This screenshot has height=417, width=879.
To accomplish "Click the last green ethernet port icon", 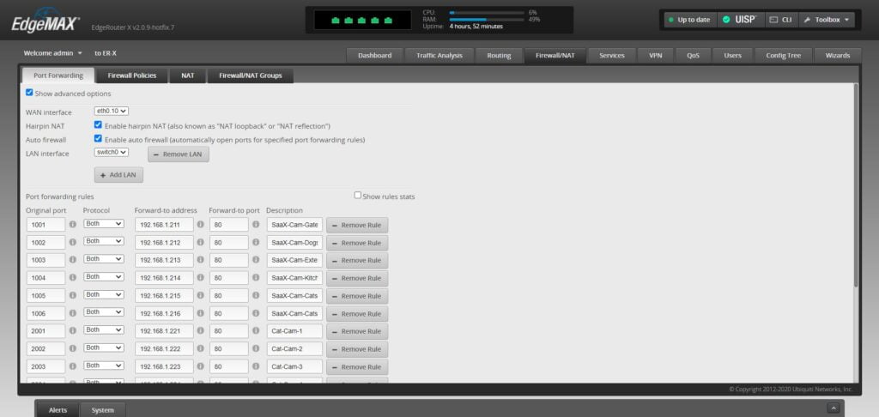I will pyautogui.click(x=389, y=21).
